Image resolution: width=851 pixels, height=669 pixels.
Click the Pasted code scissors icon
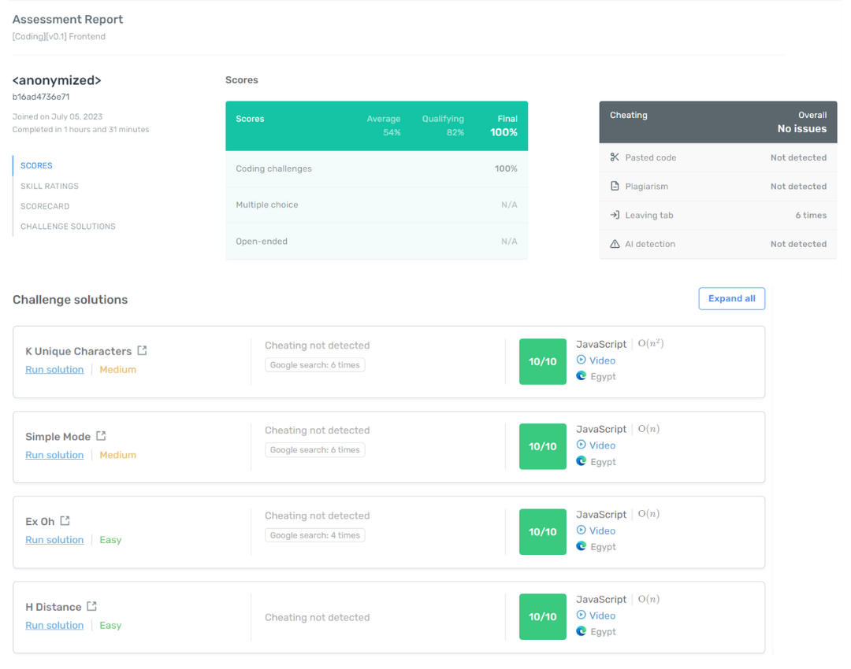[615, 157]
